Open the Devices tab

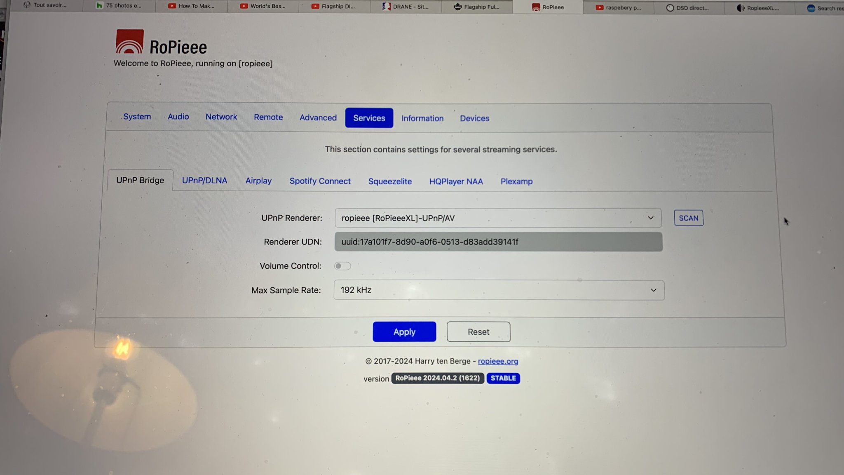(475, 118)
